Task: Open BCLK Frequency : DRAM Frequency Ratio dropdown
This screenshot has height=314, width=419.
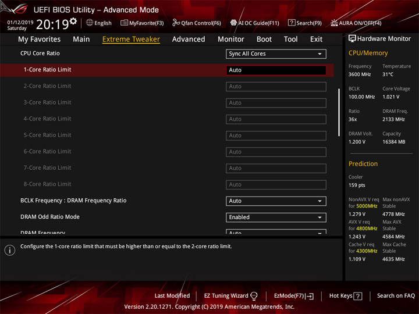Action: pyautogui.click(x=276, y=201)
